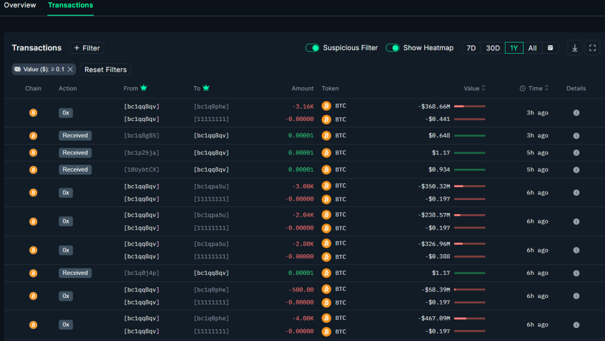
Task: Click the Reset Filters button
Action: point(105,70)
